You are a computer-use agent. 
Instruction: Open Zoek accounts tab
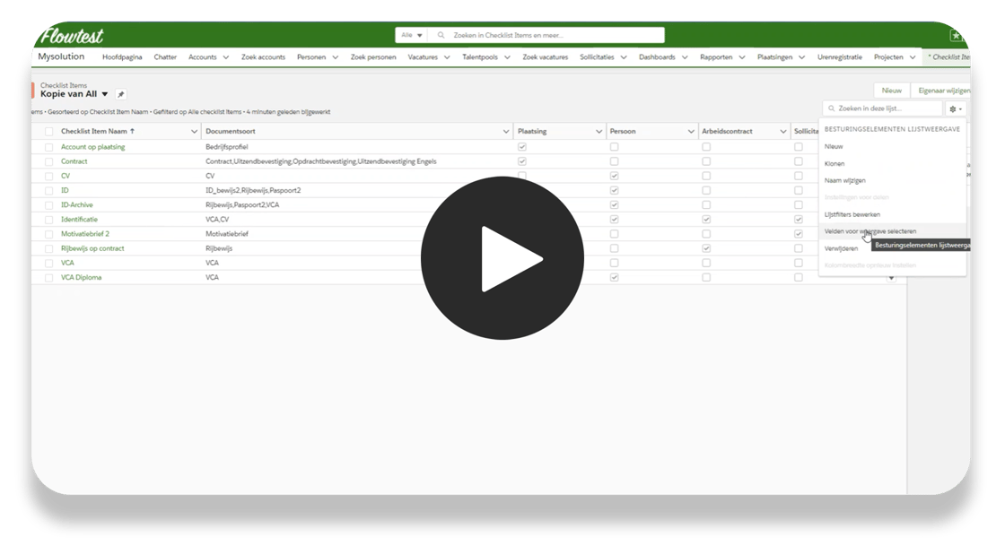coord(264,57)
